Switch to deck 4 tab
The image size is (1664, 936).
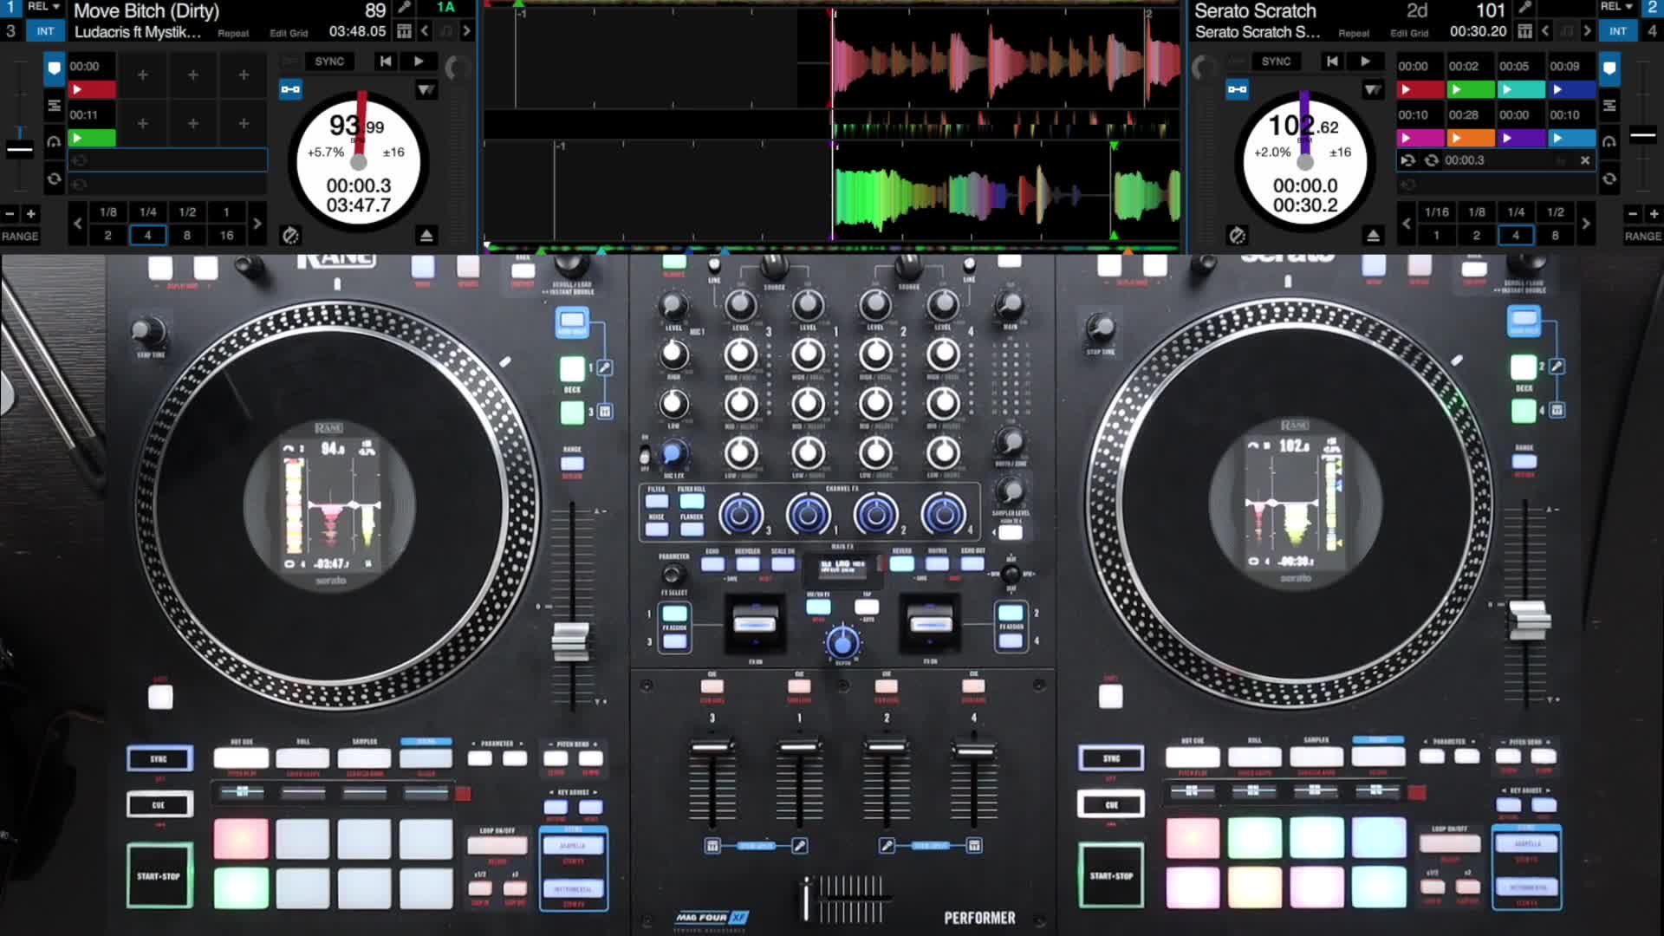point(1652,31)
